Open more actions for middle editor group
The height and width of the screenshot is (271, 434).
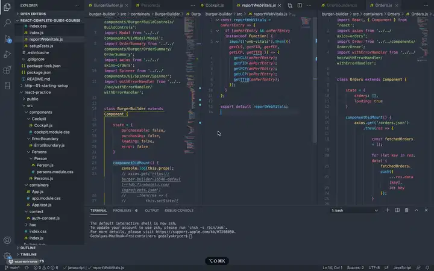coord(309,5)
